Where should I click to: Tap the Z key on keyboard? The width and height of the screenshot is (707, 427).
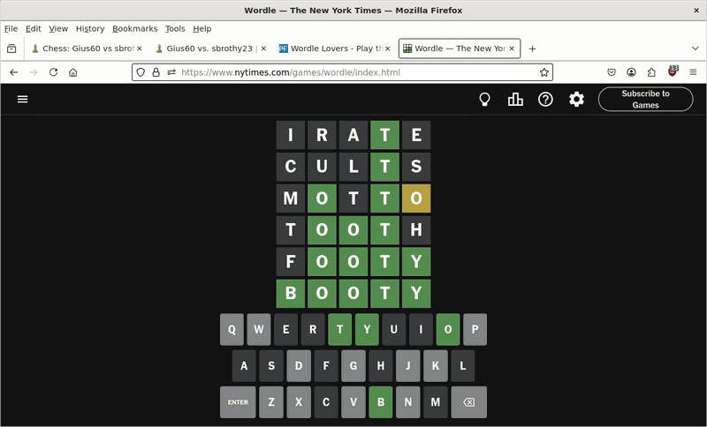coord(271,402)
